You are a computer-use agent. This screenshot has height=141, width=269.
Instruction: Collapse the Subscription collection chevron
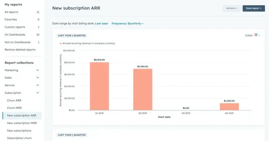point(38,93)
